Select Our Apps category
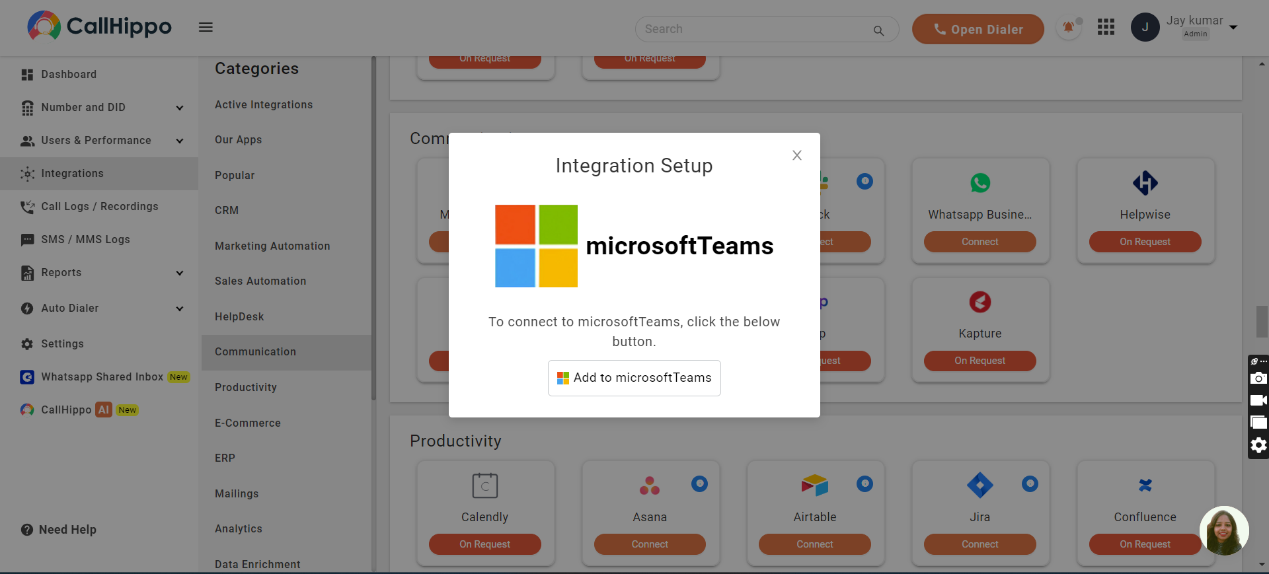This screenshot has width=1269, height=574. click(239, 140)
